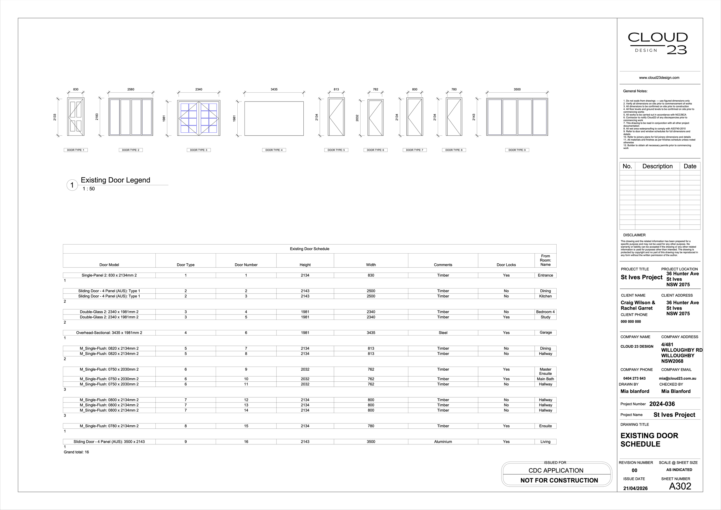Image resolution: width=721 pixels, height=510 pixels.
Task: Select the Door Type 3 glazed double door drawing
Action: click(x=198, y=118)
